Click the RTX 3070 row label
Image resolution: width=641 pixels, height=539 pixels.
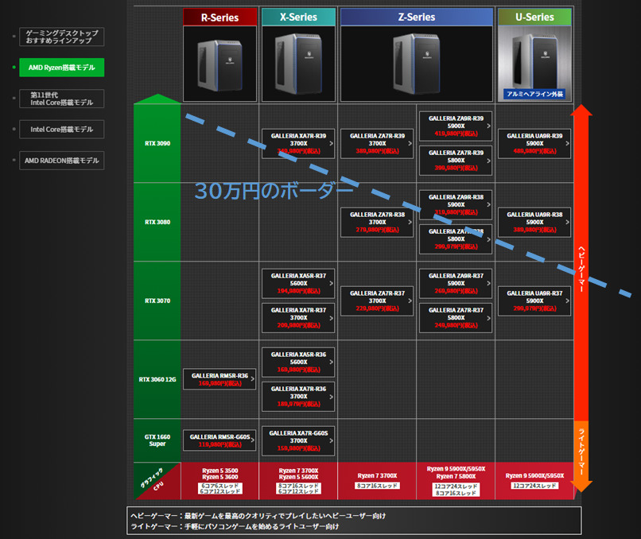pyautogui.click(x=157, y=301)
